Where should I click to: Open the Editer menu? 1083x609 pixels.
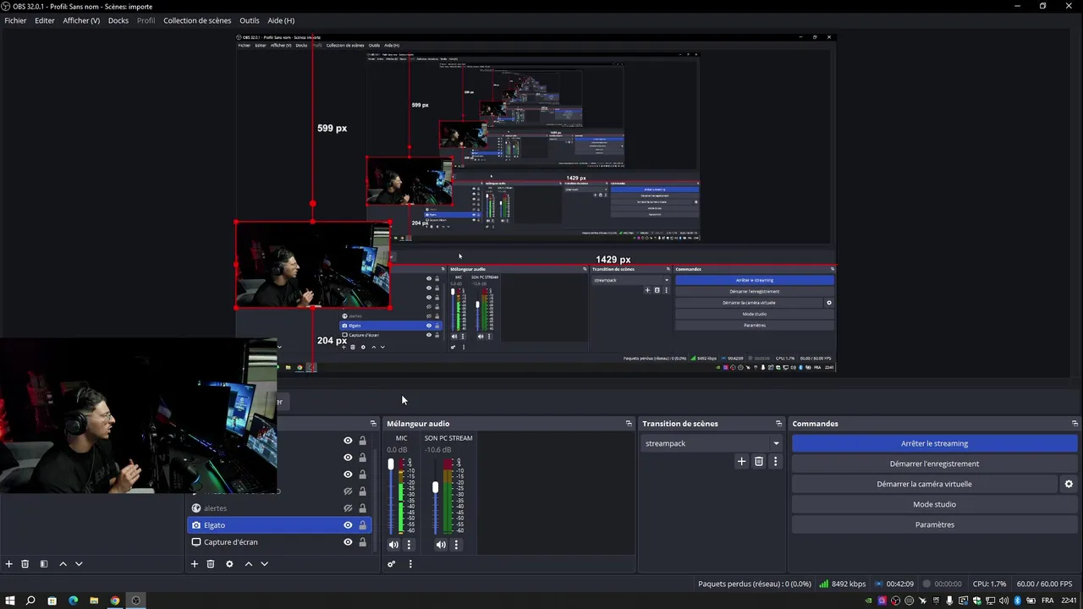point(45,20)
